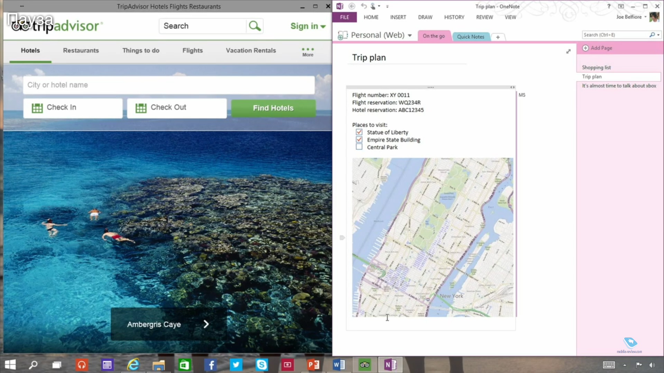Expand the Sign in dropdown
Screen dimensions: 664x373
point(323,27)
